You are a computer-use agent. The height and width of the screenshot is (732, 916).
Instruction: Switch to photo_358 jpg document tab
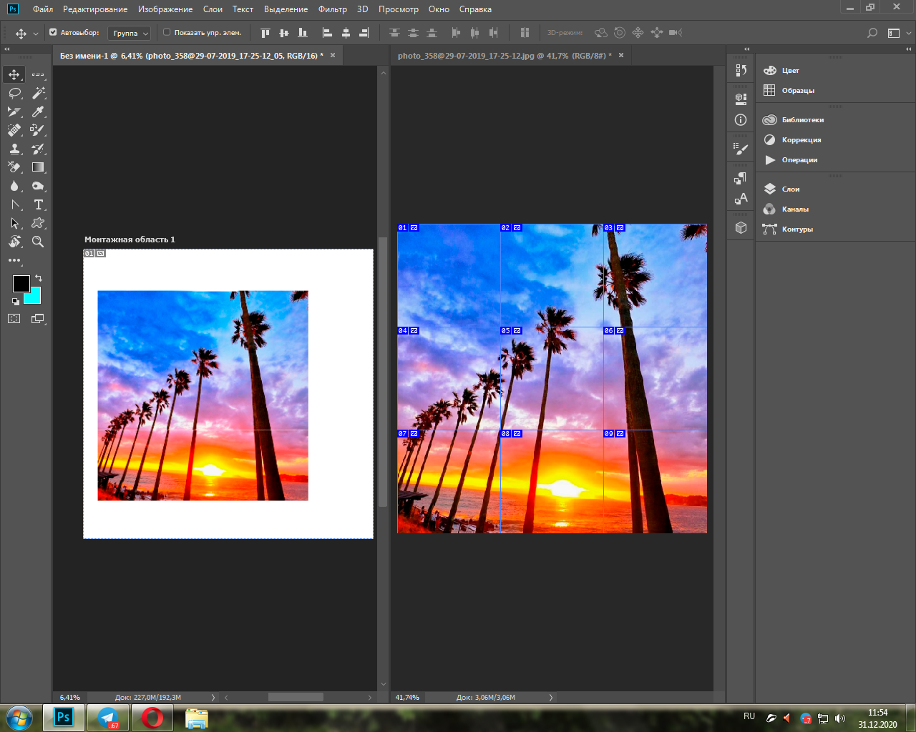(x=505, y=56)
